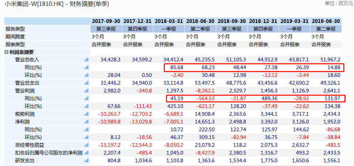This screenshot has height=166, width=354.
Task: Open chart icon for 营业总收入 row
Action: (x=86, y=60)
